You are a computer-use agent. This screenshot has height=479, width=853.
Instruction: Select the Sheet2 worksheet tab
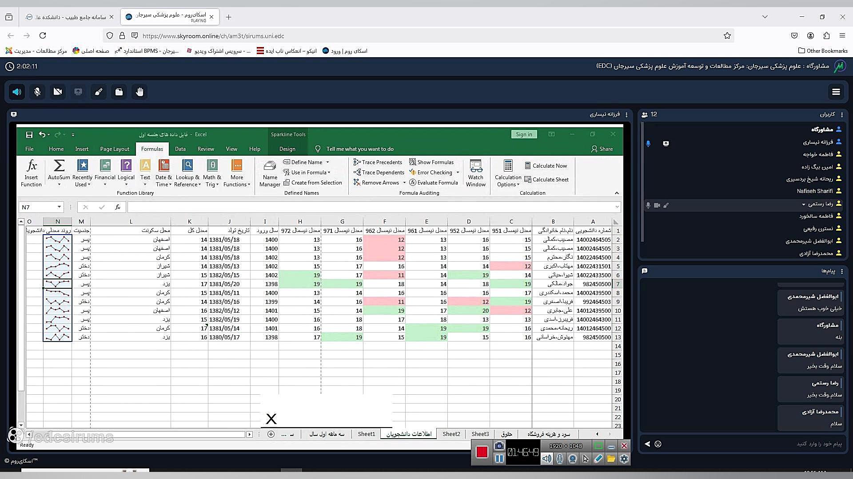click(x=451, y=434)
